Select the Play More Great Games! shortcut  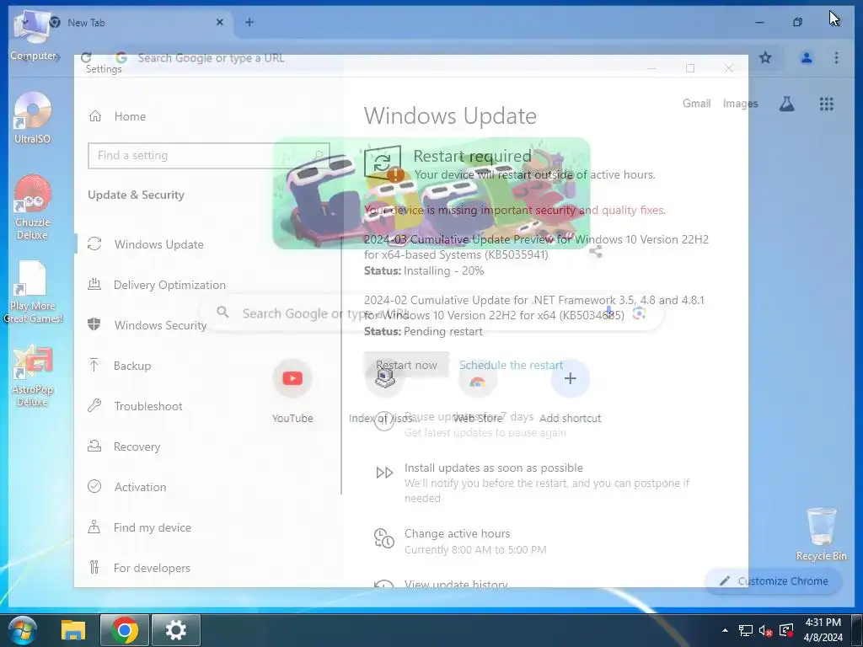click(33, 291)
